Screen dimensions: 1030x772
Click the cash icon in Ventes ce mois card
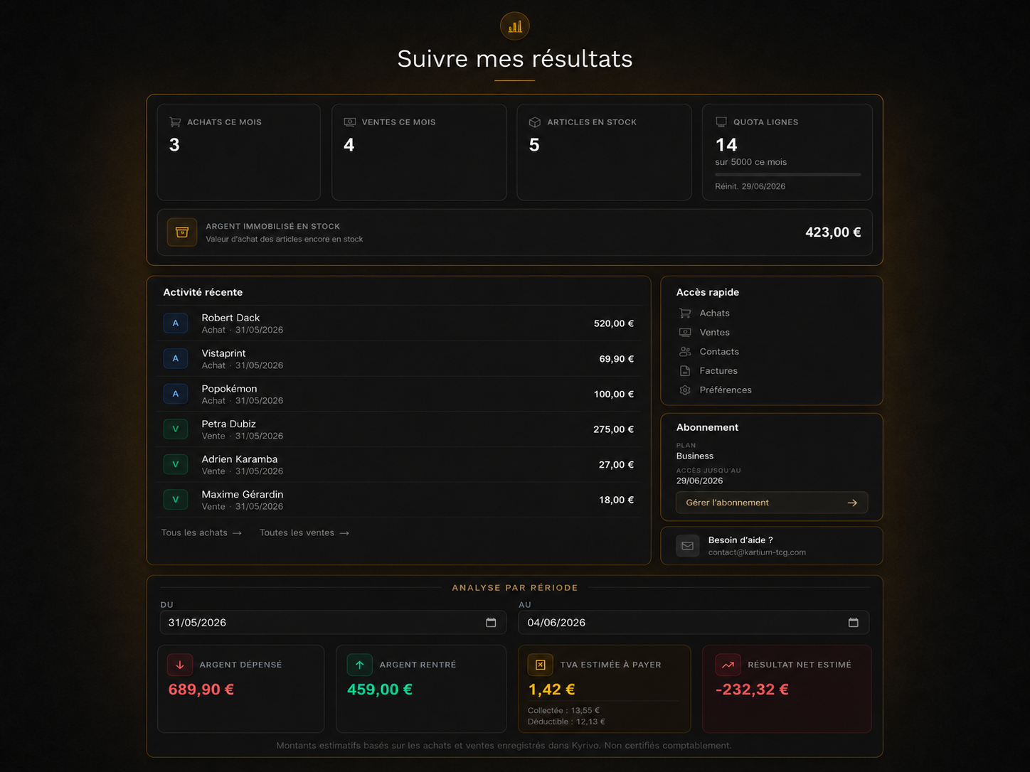[x=350, y=122]
